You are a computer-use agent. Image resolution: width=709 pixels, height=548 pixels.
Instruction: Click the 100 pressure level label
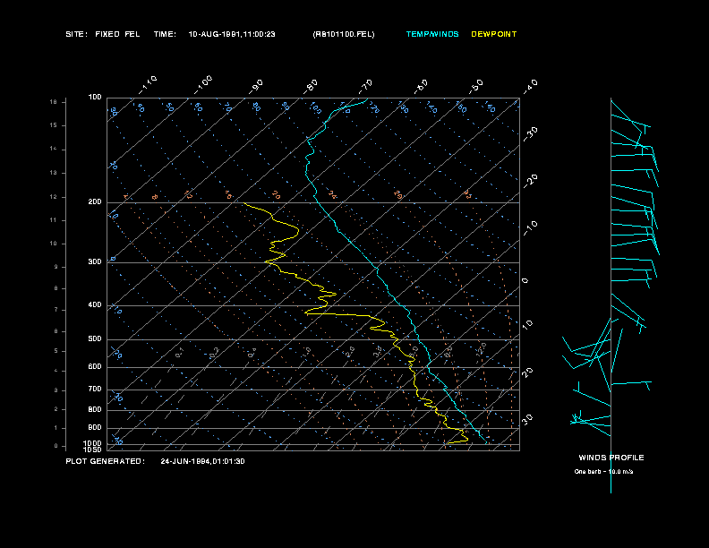click(x=95, y=98)
